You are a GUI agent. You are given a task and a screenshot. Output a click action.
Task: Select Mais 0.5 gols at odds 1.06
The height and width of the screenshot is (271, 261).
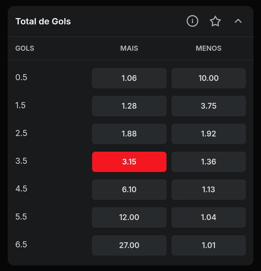[129, 78]
